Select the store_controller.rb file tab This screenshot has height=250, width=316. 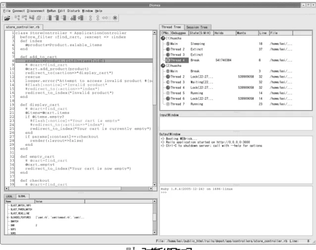[23, 27]
